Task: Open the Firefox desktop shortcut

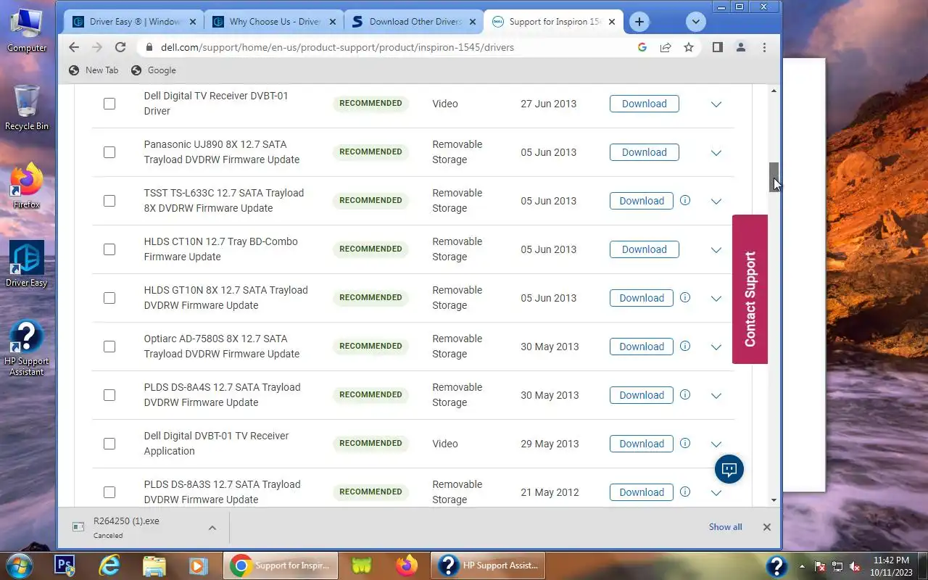Action: [27, 186]
